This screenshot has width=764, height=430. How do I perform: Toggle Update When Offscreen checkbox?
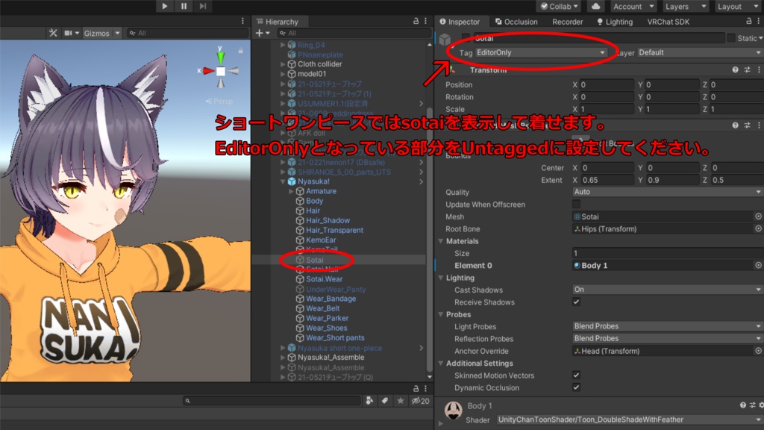(577, 205)
